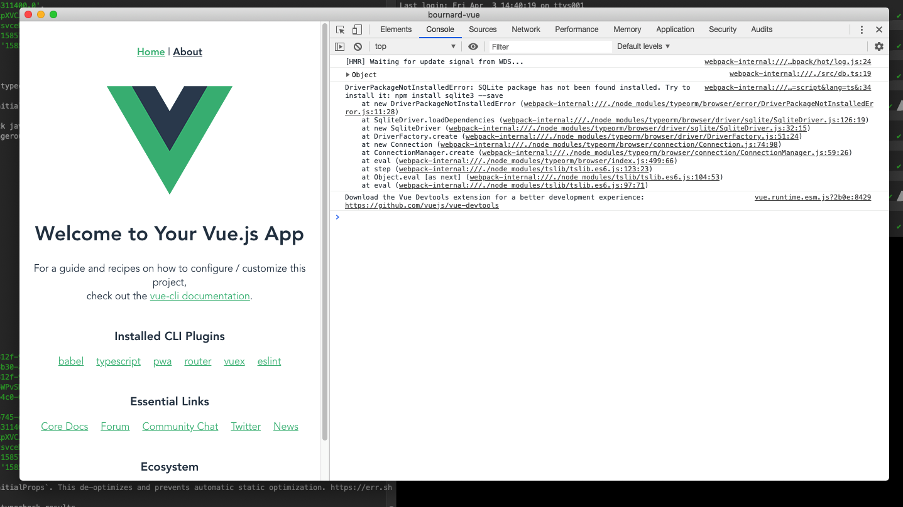This screenshot has width=903, height=507.
Task: Open the Default levels dropdown
Action: [643, 46]
